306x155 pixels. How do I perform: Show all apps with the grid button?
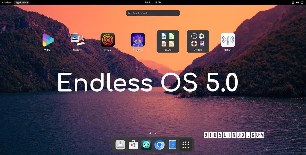186,145
